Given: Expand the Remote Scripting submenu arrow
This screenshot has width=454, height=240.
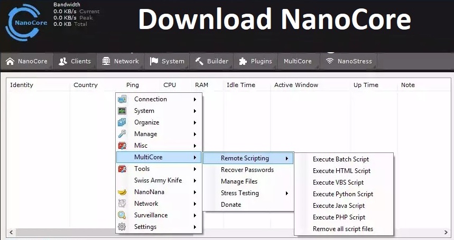Looking at the screenshot, I should tap(286, 158).
